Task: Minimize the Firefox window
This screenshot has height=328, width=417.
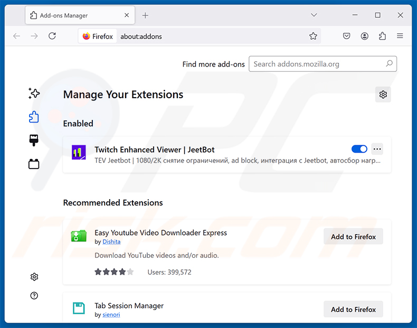Action: point(355,15)
